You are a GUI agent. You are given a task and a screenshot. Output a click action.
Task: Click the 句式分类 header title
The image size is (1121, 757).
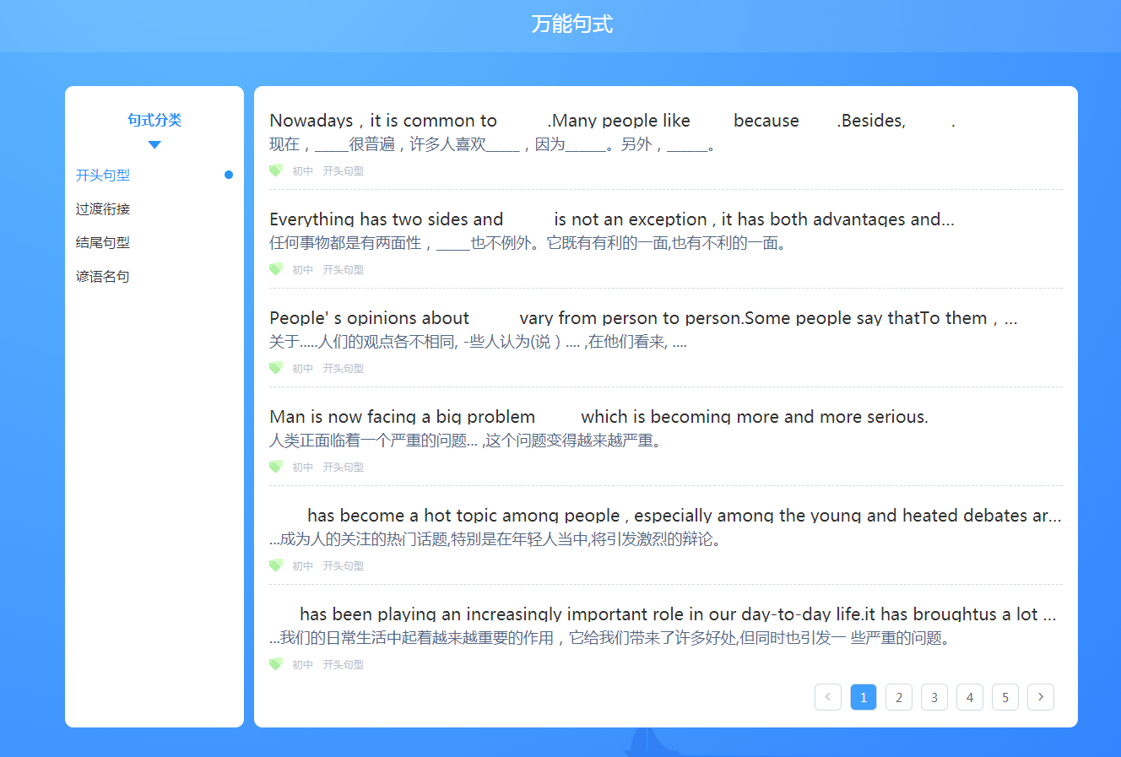(154, 120)
